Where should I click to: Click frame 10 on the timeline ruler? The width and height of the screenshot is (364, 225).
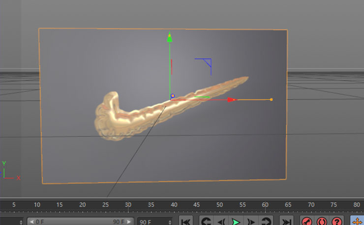pos(37,204)
